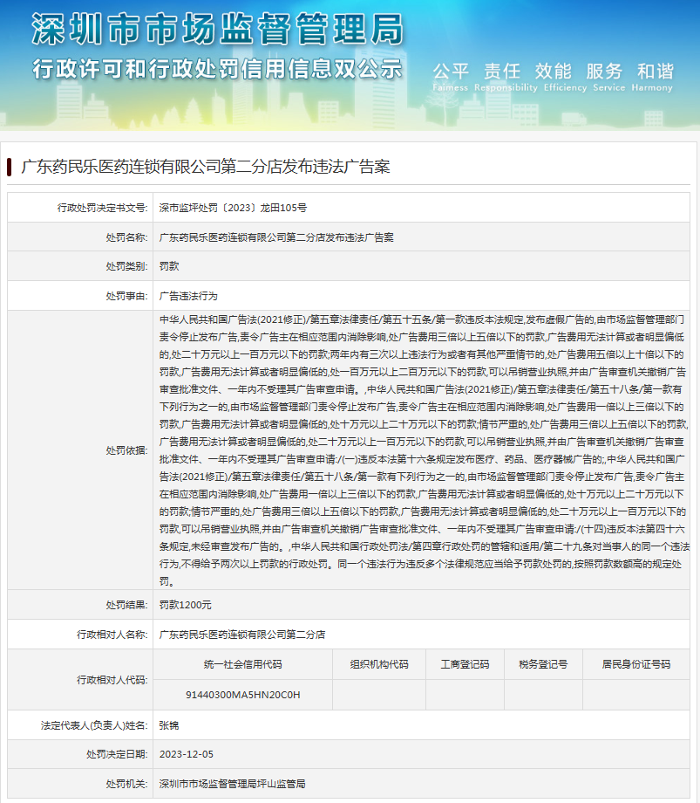Click the 处罚决定日期 label
The image size is (700, 803).
[x=117, y=754]
